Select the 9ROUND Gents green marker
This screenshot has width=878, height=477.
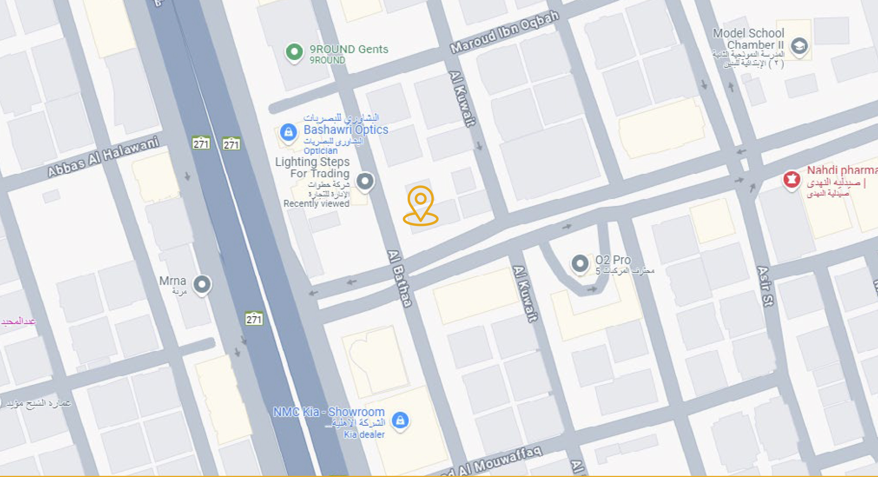(x=294, y=53)
